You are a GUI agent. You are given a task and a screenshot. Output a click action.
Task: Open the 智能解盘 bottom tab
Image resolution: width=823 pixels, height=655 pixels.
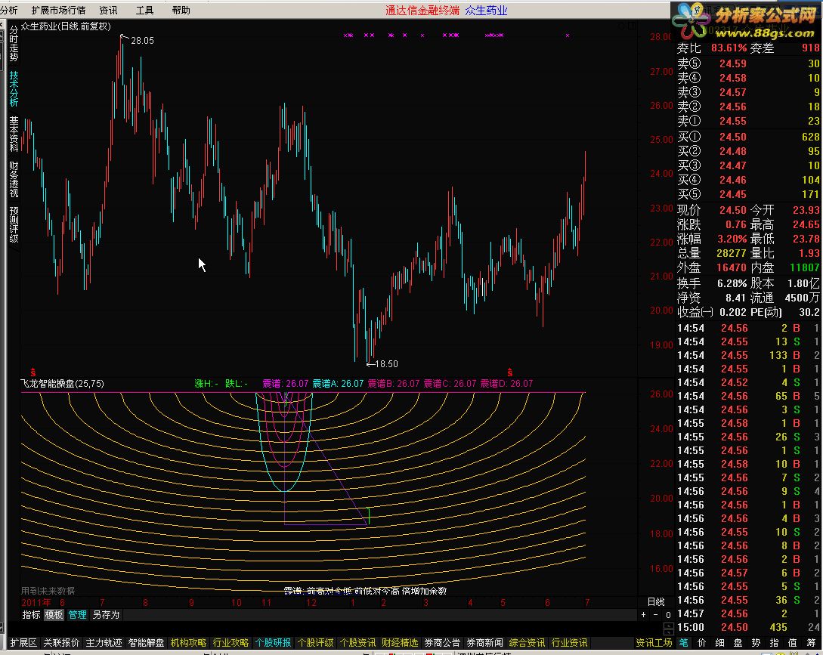click(146, 643)
